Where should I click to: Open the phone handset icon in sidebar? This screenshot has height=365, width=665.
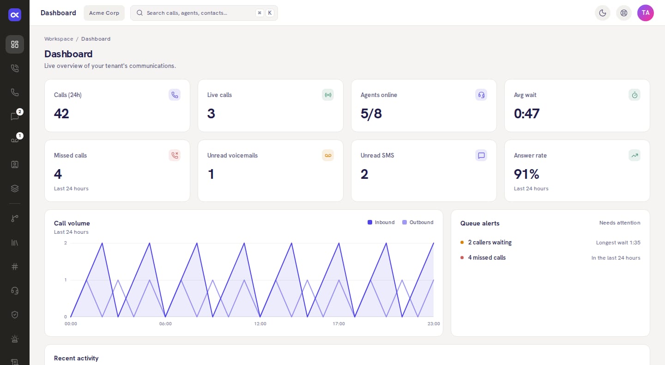[x=15, y=92]
